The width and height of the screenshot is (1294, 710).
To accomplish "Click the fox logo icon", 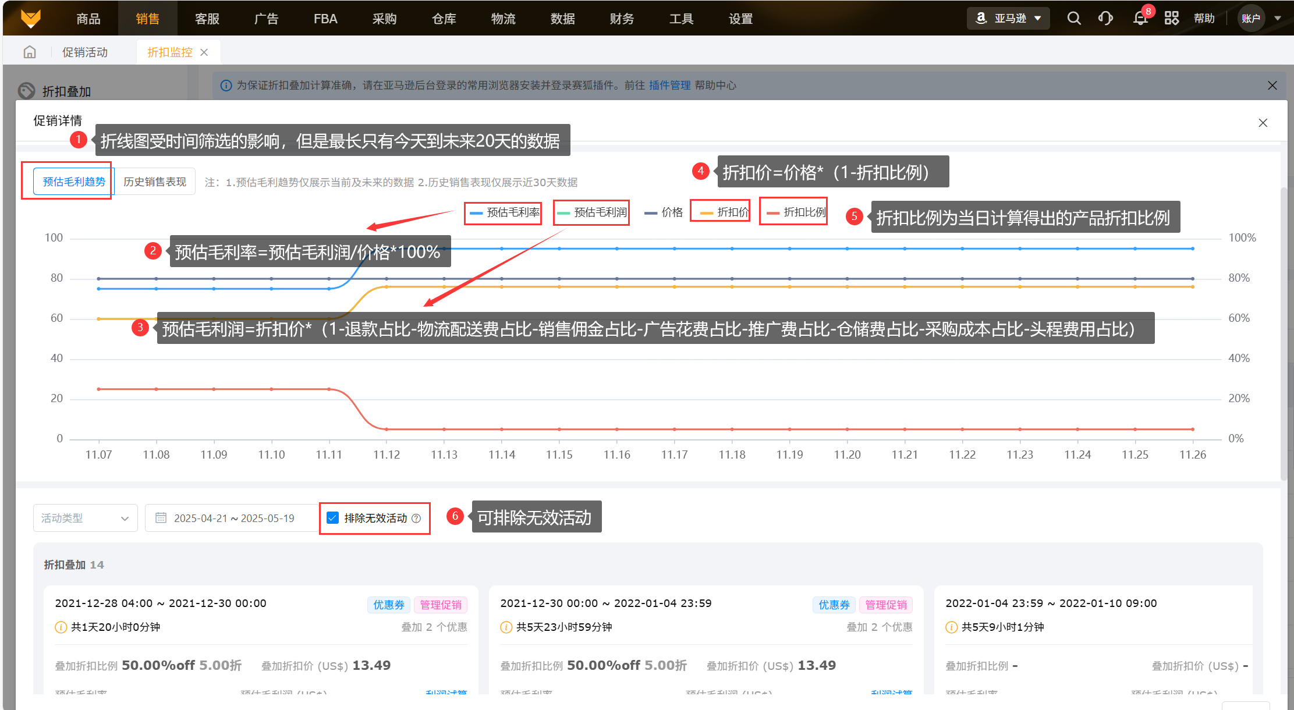I will tap(31, 18).
